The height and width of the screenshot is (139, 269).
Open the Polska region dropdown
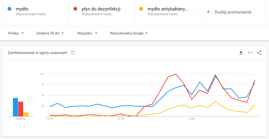[x=16, y=33]
